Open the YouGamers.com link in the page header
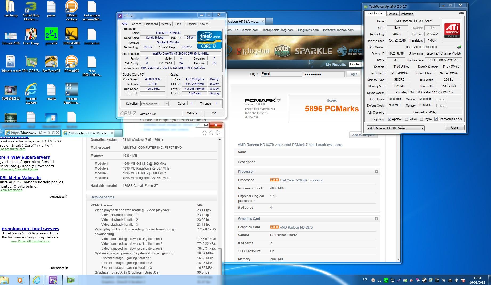 coord(246,30)
